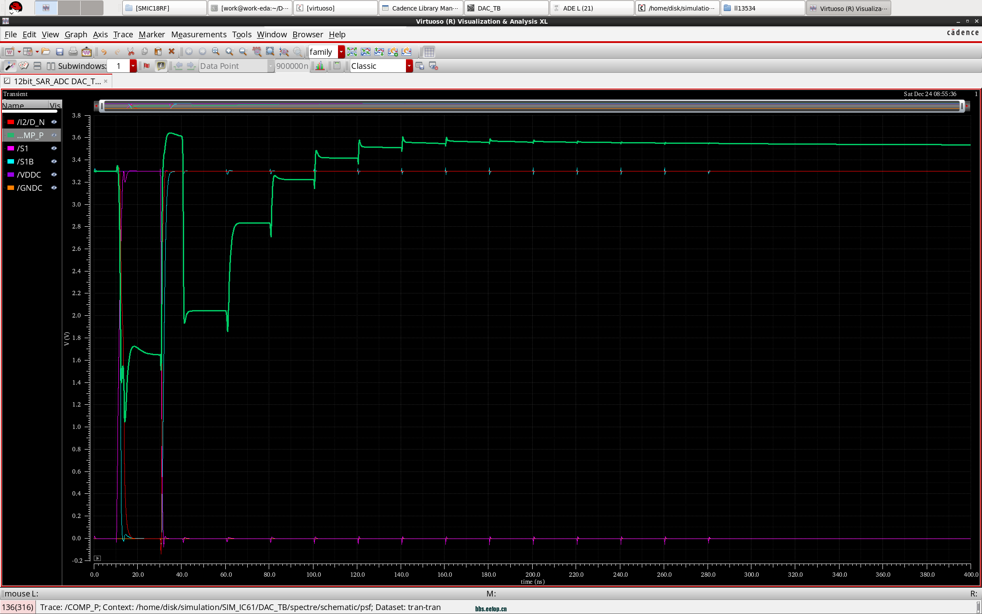Click the zoom out magnifier icon
This screenshot has height=614, width=982.
(243, 52)
